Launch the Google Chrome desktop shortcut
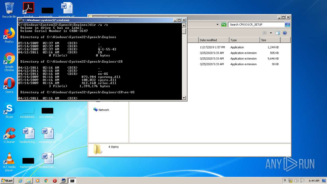Image resolution: width=327 pixels, height=184 pixels. point(9,62)
